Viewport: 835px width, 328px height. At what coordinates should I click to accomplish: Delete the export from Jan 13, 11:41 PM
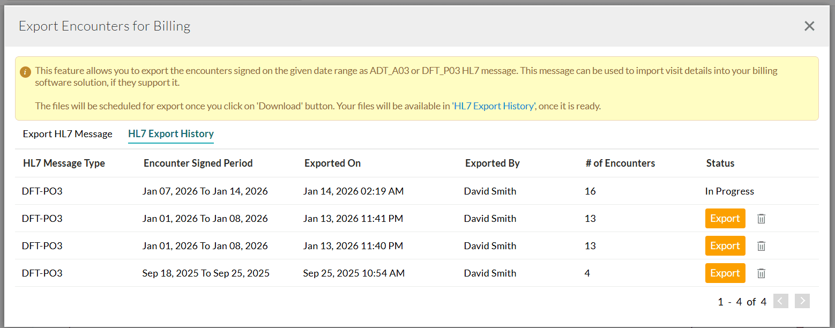(x=761, y=218)
